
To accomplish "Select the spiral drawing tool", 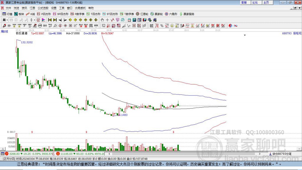I will [30, 26].
